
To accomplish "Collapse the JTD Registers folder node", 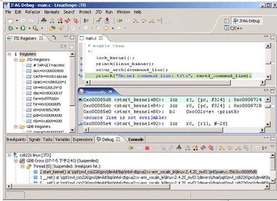I will (16, 60).
